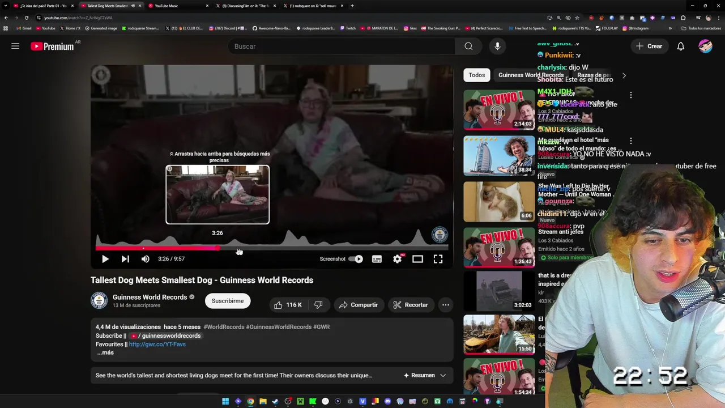Open Discord from the taskbar
Screen dimensions: 725x408
pyautogui.click(x=387, y=402)
